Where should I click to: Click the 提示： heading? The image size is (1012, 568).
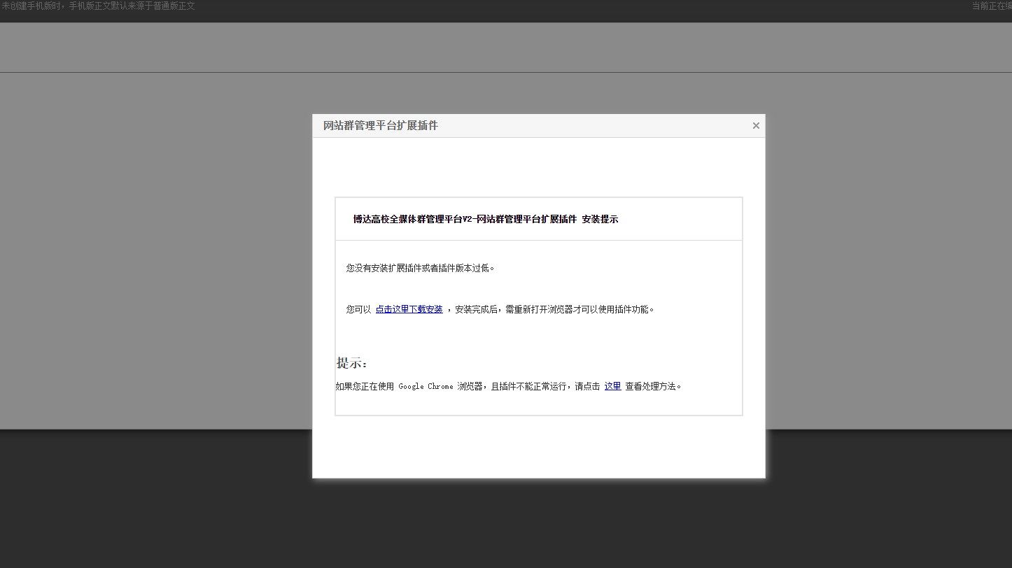351,363
